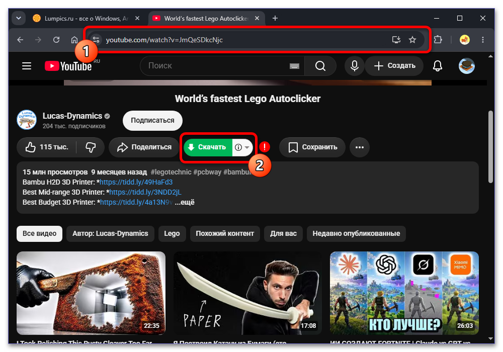This screenshot has width=503, height=352.
Task: Dislike the video with thumbs down
Action: tap(91, 147)
